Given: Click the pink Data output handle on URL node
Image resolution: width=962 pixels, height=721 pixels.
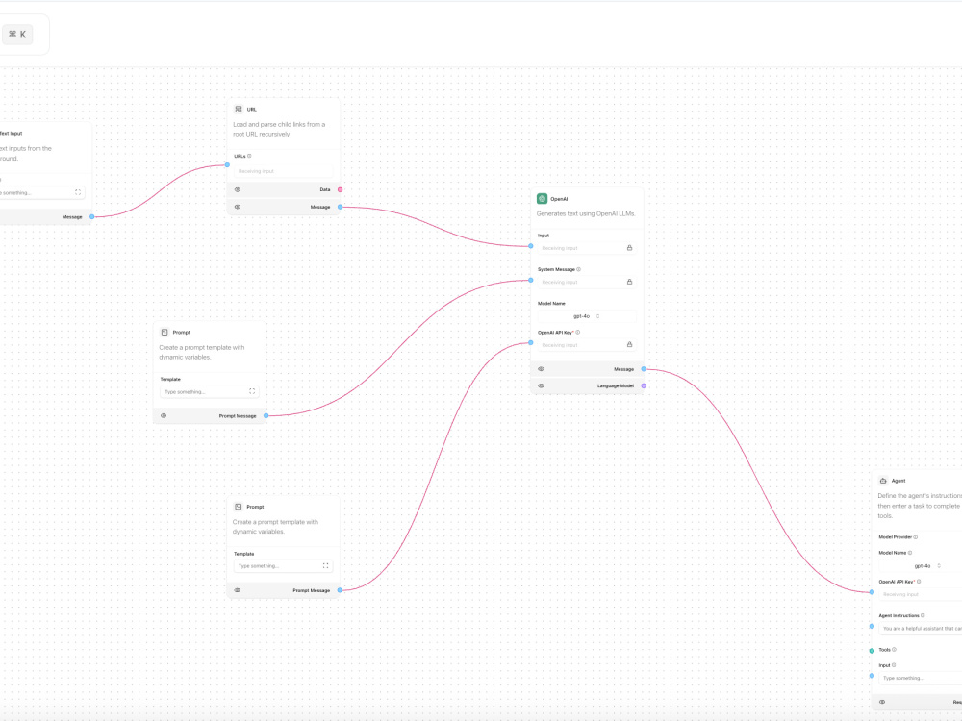Looking at the screenshot, I should [x=340, y=189].
